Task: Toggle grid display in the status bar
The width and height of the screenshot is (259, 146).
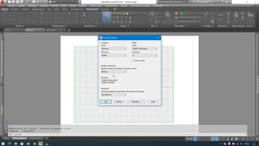Action: pyautogui.click(x=195, y=139)
